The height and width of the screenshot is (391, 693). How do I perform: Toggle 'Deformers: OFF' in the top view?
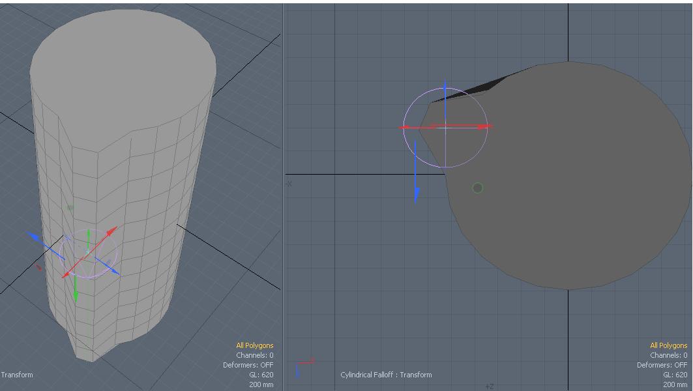pyautogui.click(x=662, y=365)
